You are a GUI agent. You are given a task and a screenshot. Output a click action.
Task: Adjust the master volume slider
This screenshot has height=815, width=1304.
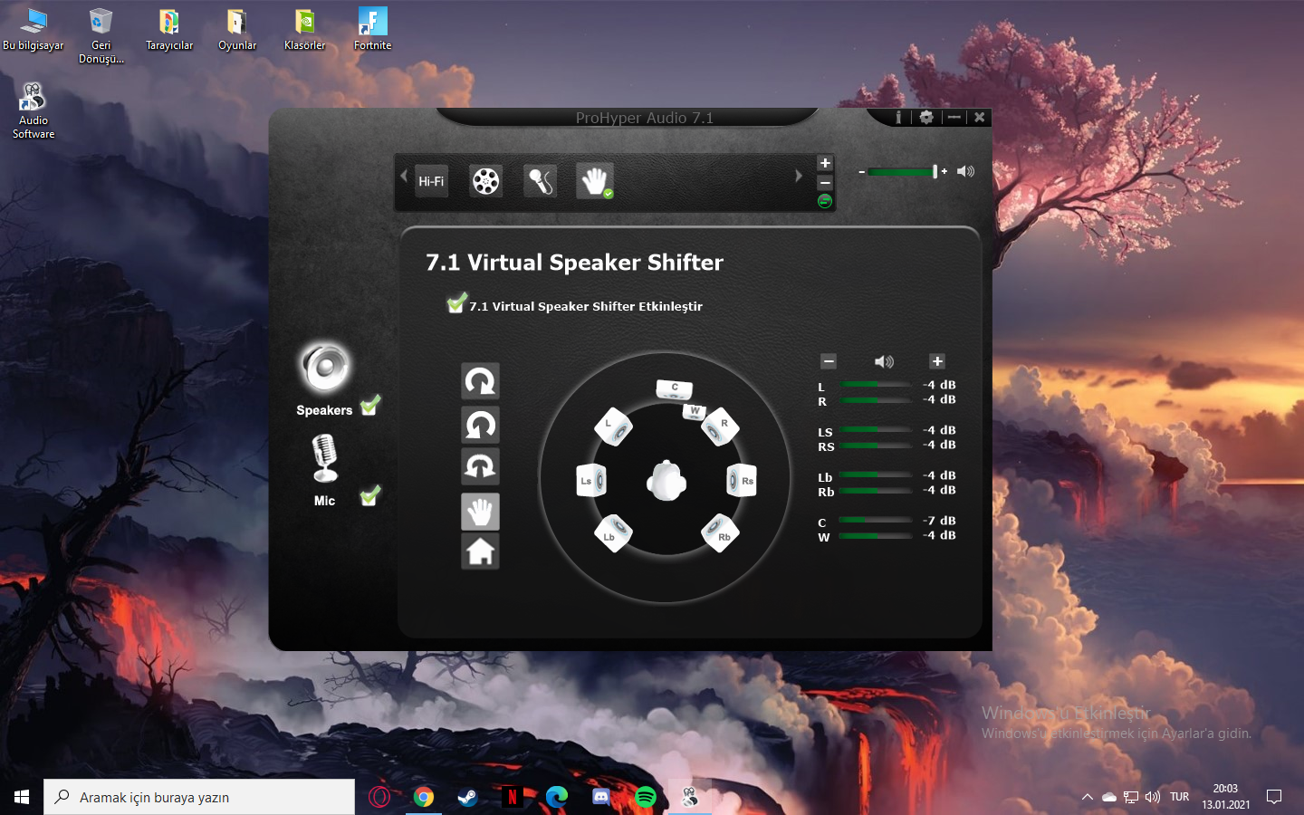(x=902, y=171)
